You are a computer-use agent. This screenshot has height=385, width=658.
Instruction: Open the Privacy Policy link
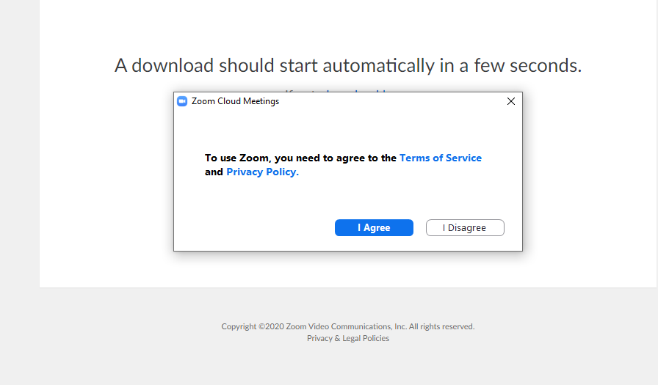[x=262, y=172]
